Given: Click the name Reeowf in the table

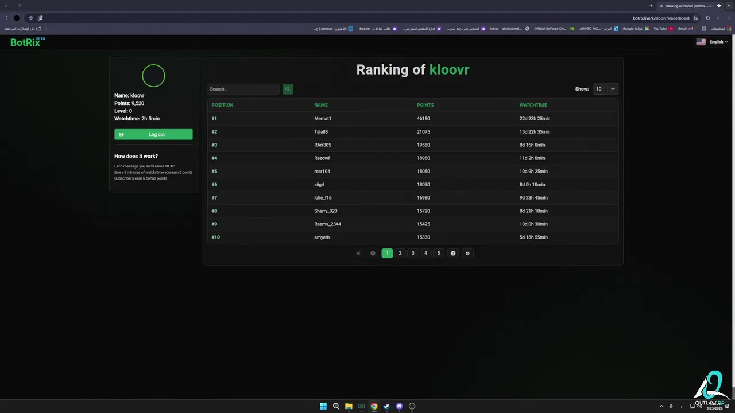Looking at the screenshot, I should pyautogui.click(x=322, y=158).
